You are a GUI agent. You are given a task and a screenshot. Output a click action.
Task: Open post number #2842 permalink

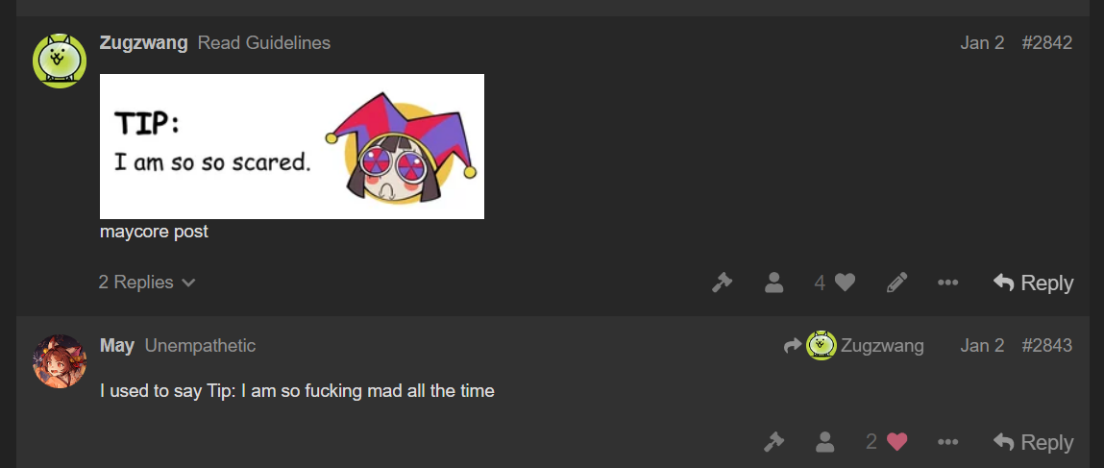[x=1047, y=43]
